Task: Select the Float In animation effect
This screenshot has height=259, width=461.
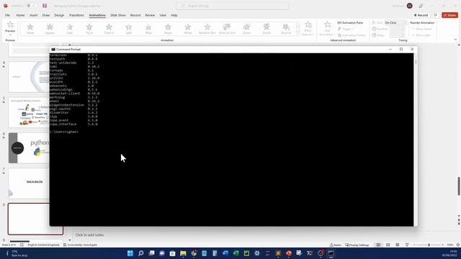Action: 109,29
